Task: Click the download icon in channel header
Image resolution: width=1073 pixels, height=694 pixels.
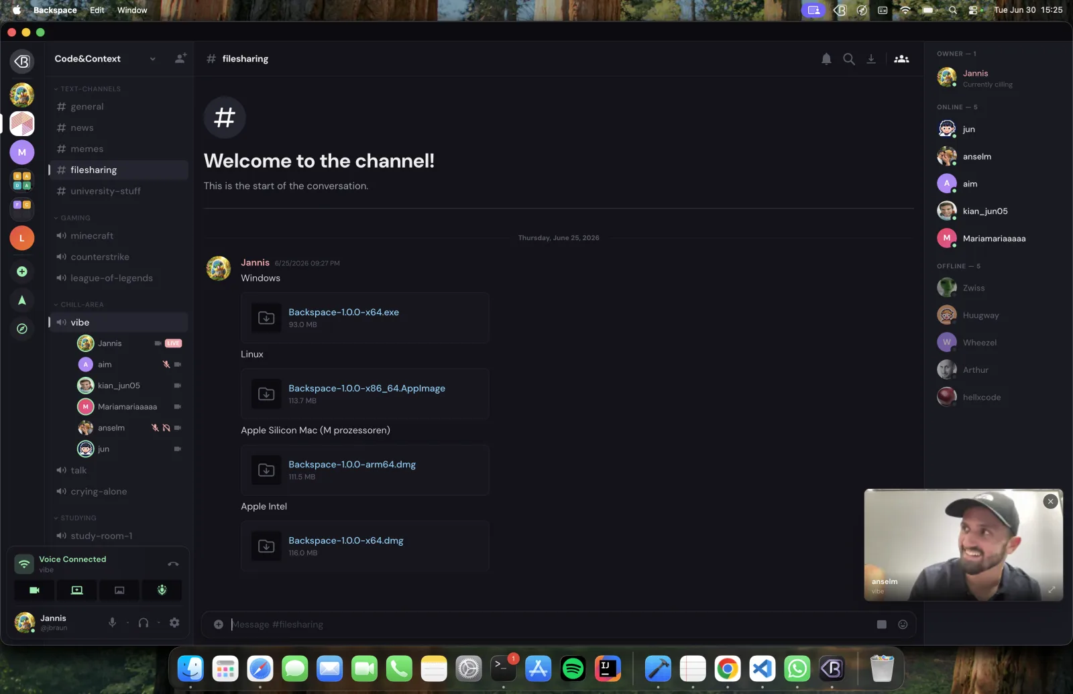Action: (x=871, y=59)
